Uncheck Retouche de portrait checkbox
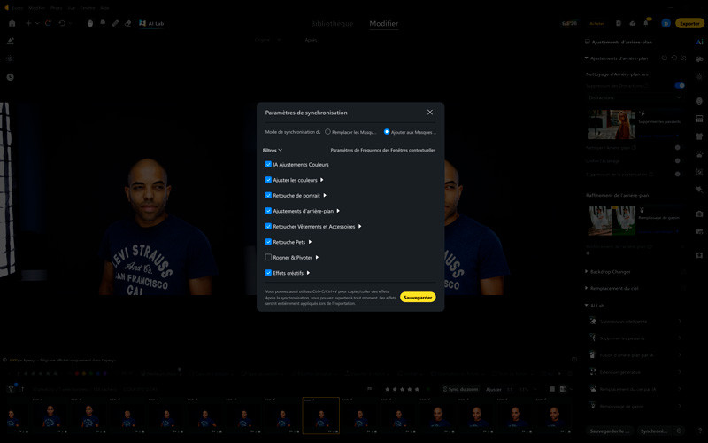The width and height of the screenshot is (708, 443). click(268, 195)
